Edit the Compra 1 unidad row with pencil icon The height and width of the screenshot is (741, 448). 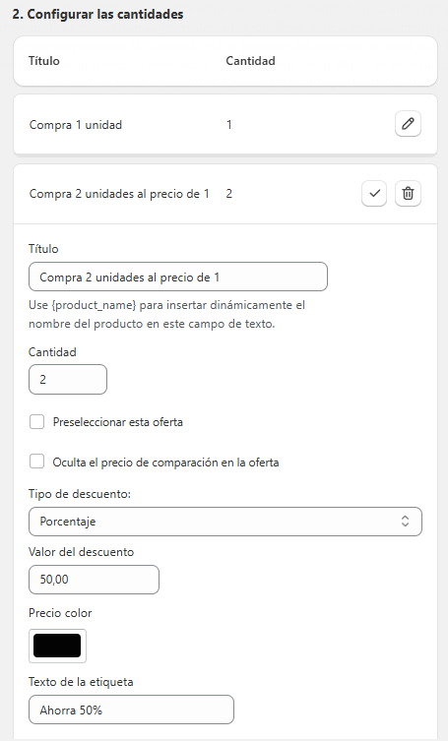click(408, 124)
